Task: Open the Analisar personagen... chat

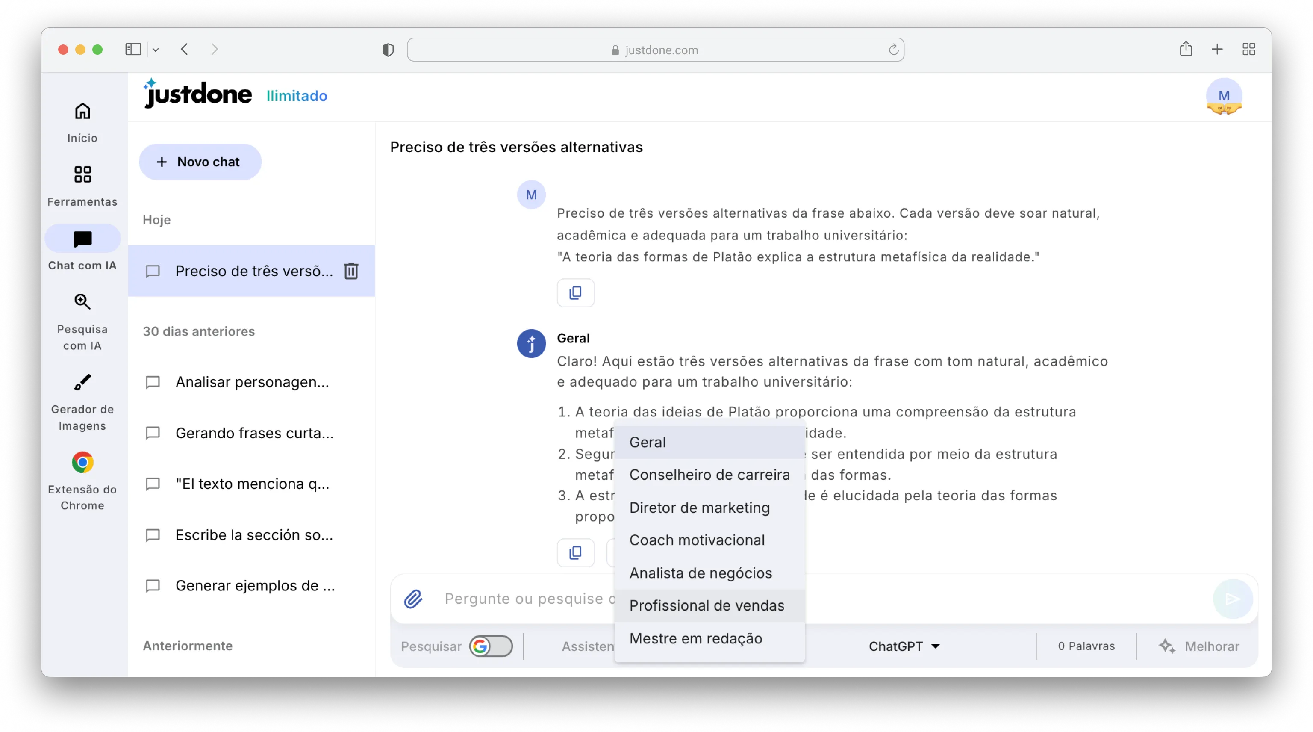Action: pyautogui.click(x=252, y=382)
